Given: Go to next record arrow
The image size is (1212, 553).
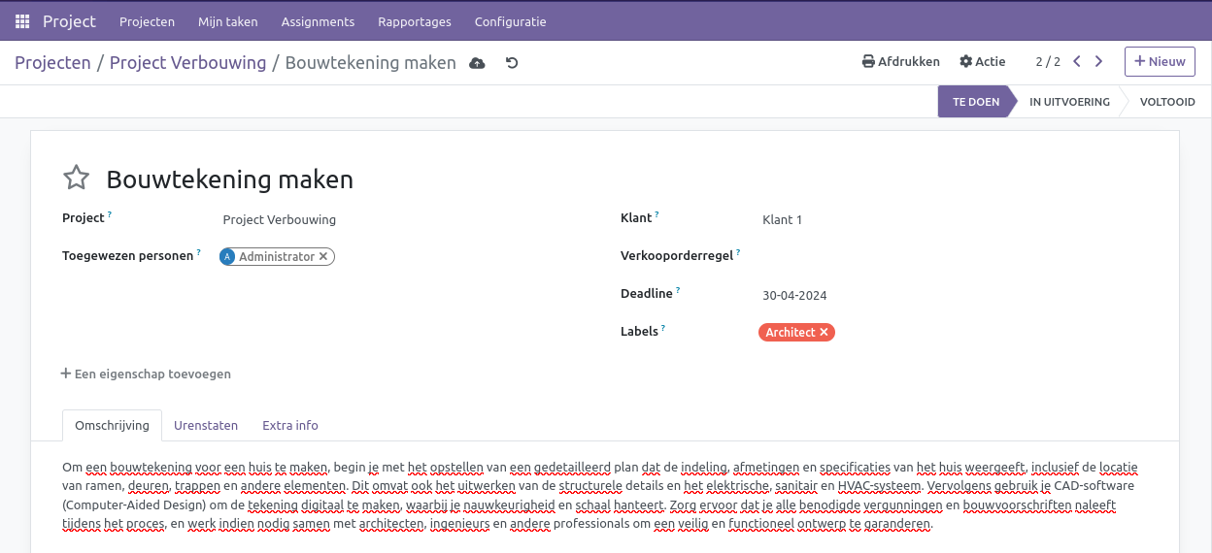Looking at the screenshot, I should click(x=1099, y=61).
